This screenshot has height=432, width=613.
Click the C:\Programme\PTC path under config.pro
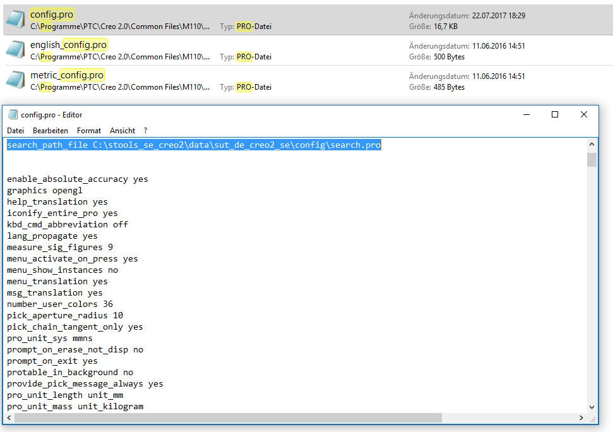click(120, 27)
